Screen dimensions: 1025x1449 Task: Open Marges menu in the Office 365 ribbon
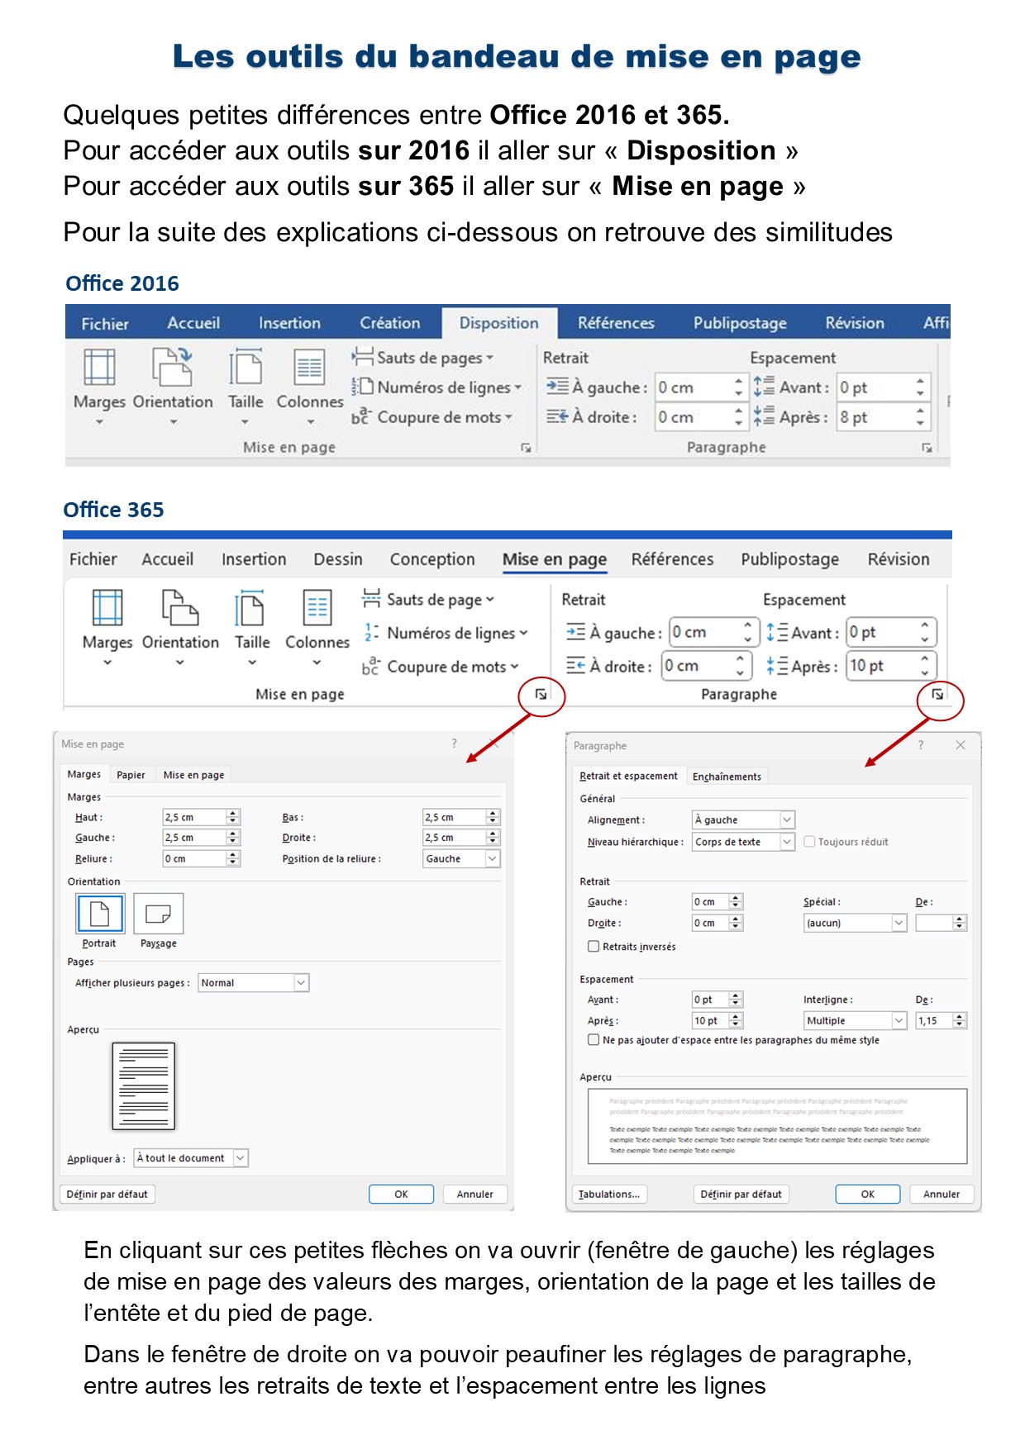click(107, 626)
